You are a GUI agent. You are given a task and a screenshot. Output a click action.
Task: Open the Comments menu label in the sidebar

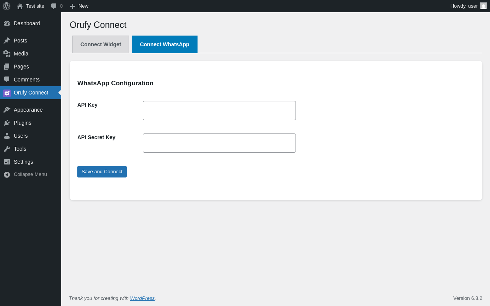point(27,80)
